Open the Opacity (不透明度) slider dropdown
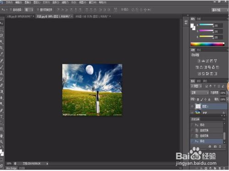Screen dimensions: 229x171 tap(227, 93)
